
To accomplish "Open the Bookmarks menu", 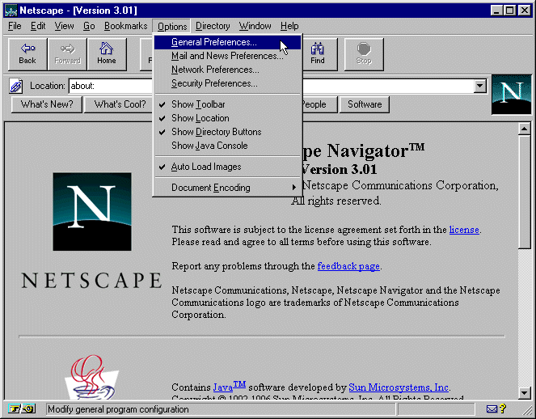I will pos(126,26).
